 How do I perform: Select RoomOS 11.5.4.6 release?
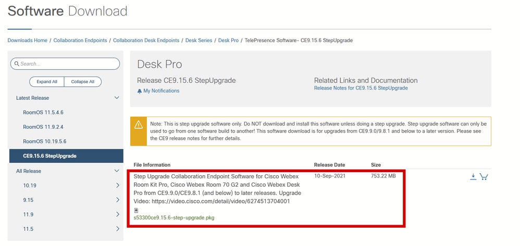[43, 112]
